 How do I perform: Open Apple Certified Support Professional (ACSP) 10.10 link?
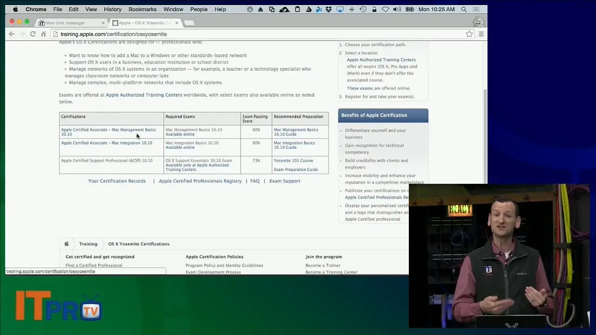[x=107, y=161]
